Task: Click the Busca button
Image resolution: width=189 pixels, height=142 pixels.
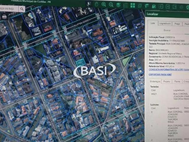Action: [167, 30]
